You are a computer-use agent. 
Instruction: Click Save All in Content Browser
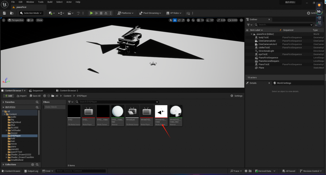[35, 96]
